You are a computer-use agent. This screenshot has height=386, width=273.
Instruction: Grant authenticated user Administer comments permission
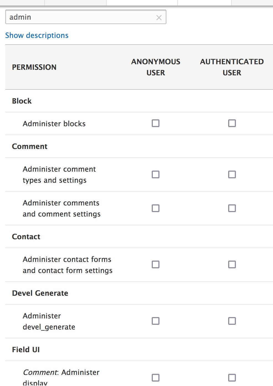[232, 208]
